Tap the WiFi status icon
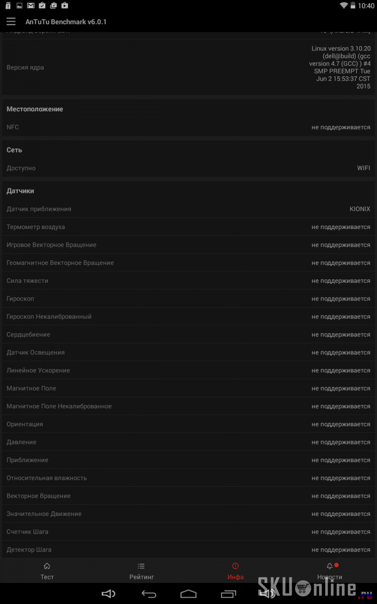Image resolution: width=377 pixels, height=604 pixels. pos(344,6)
